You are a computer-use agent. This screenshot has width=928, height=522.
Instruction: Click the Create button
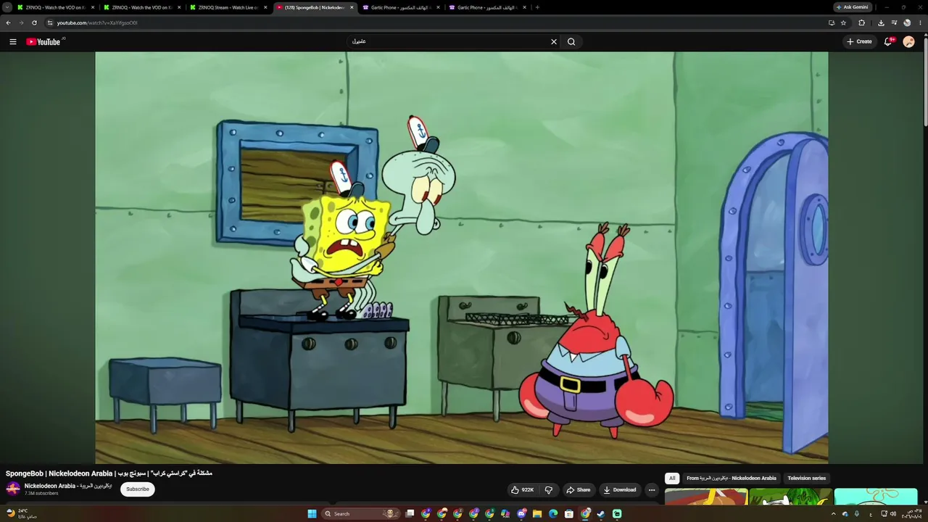click(x=859, y=41)
